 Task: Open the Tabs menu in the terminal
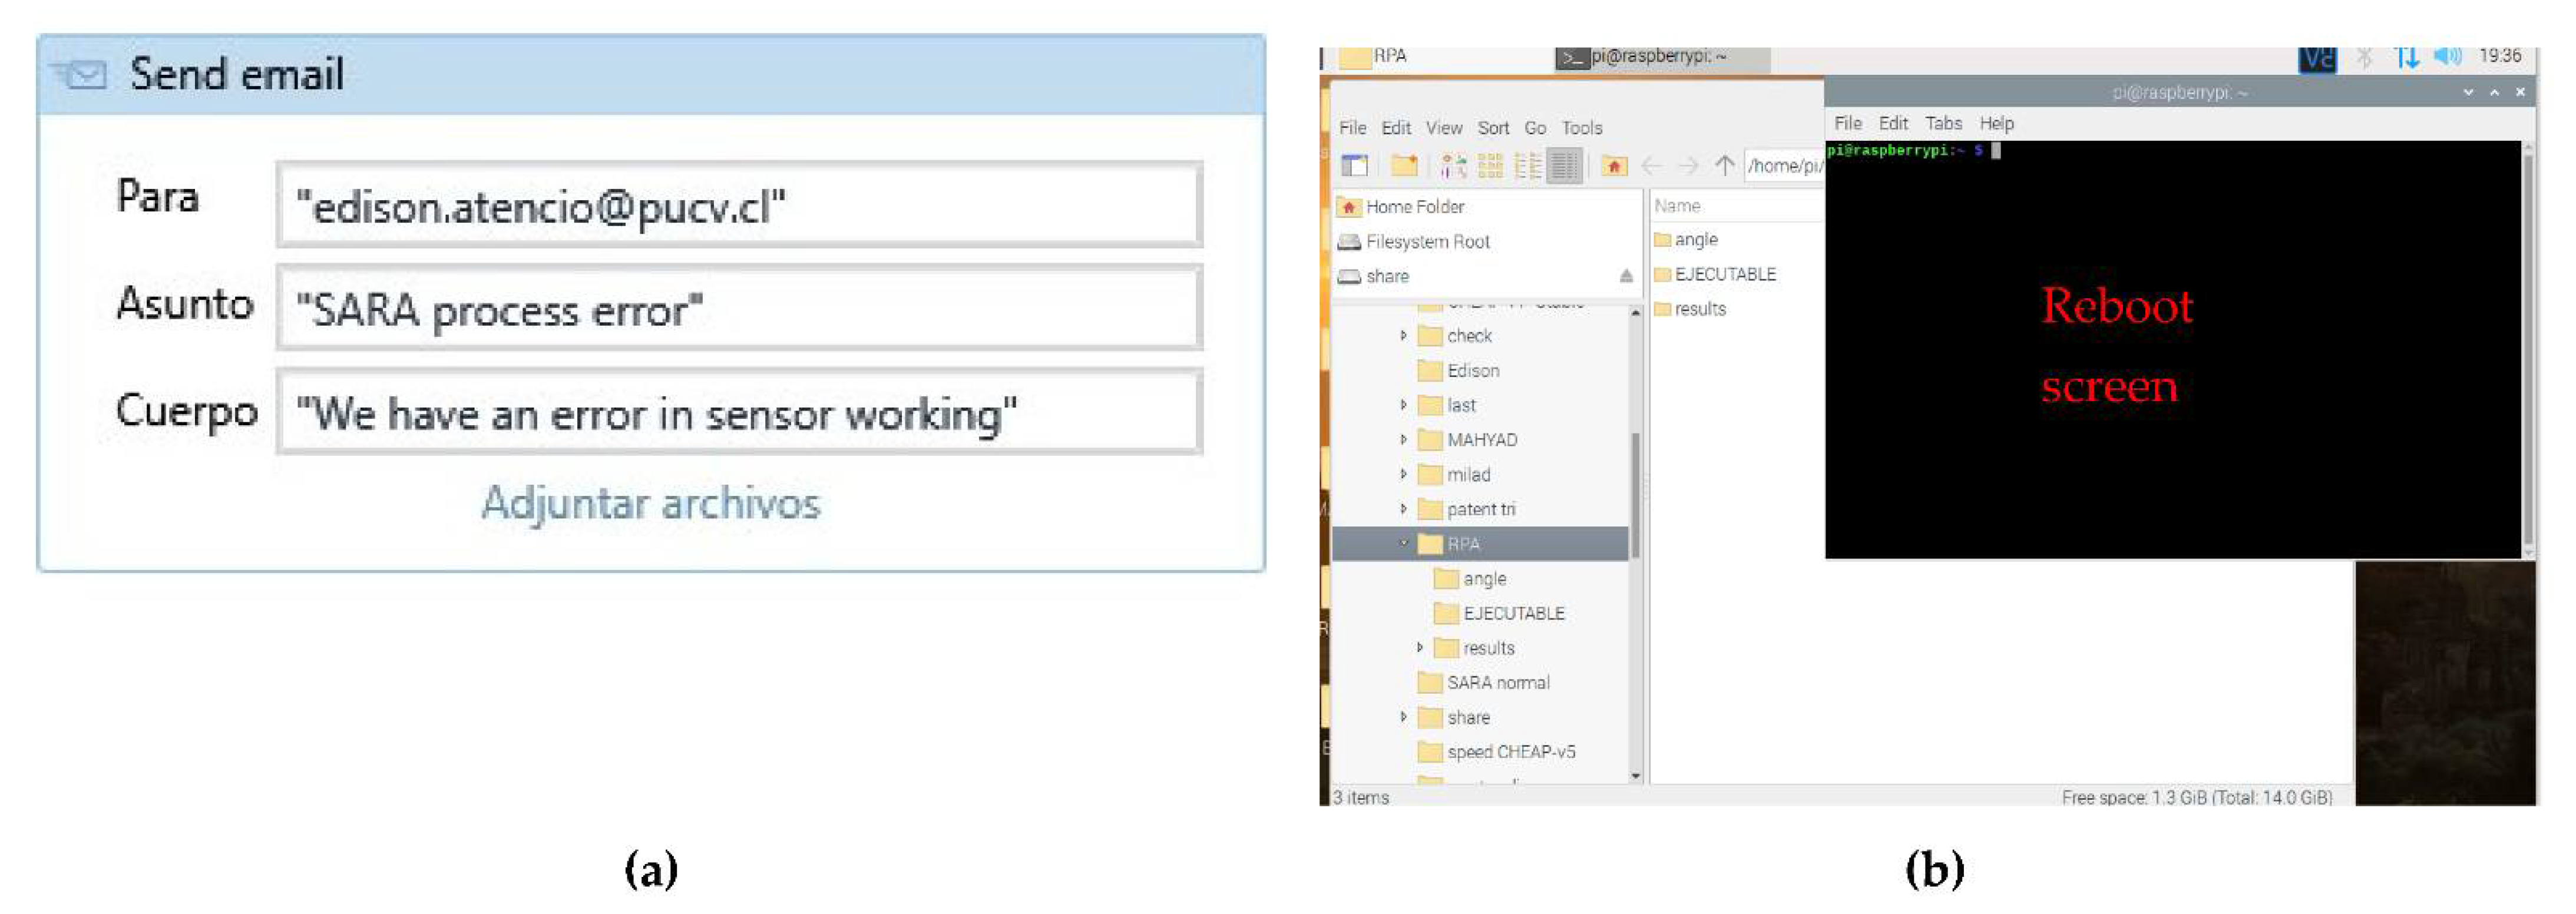(x=1943, y=123)
